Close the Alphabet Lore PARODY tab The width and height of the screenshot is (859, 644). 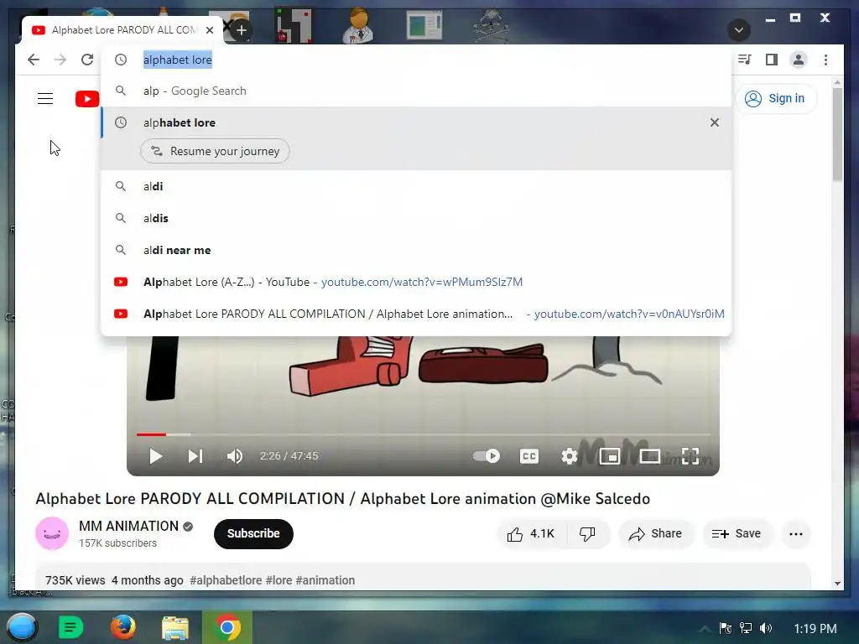(210, 30)
